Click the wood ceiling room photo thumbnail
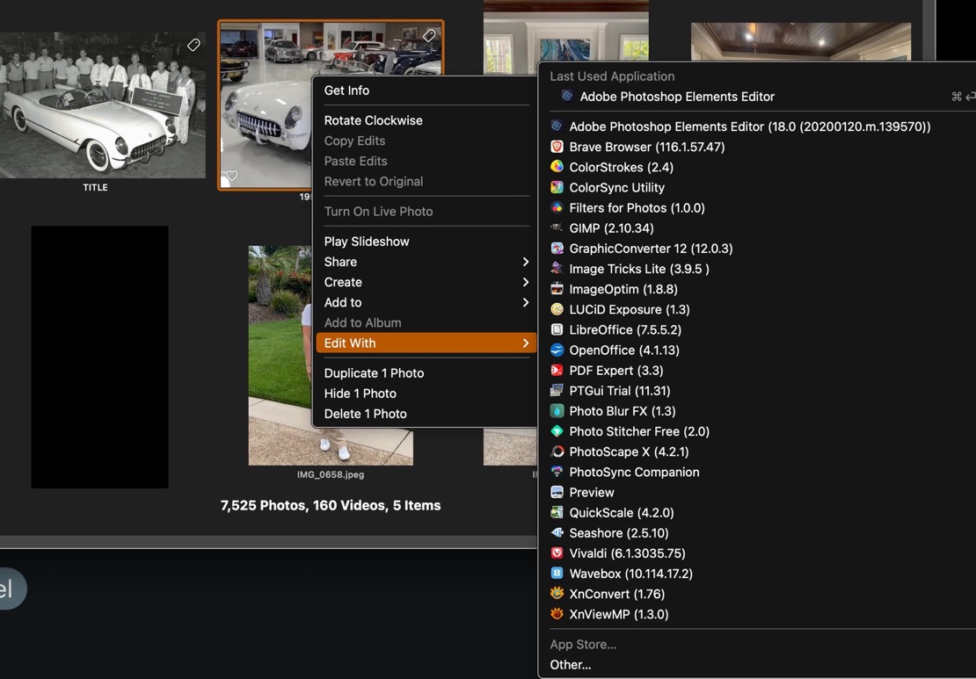The height and width of the screenshot is (679, 976). tap(800, 41)
